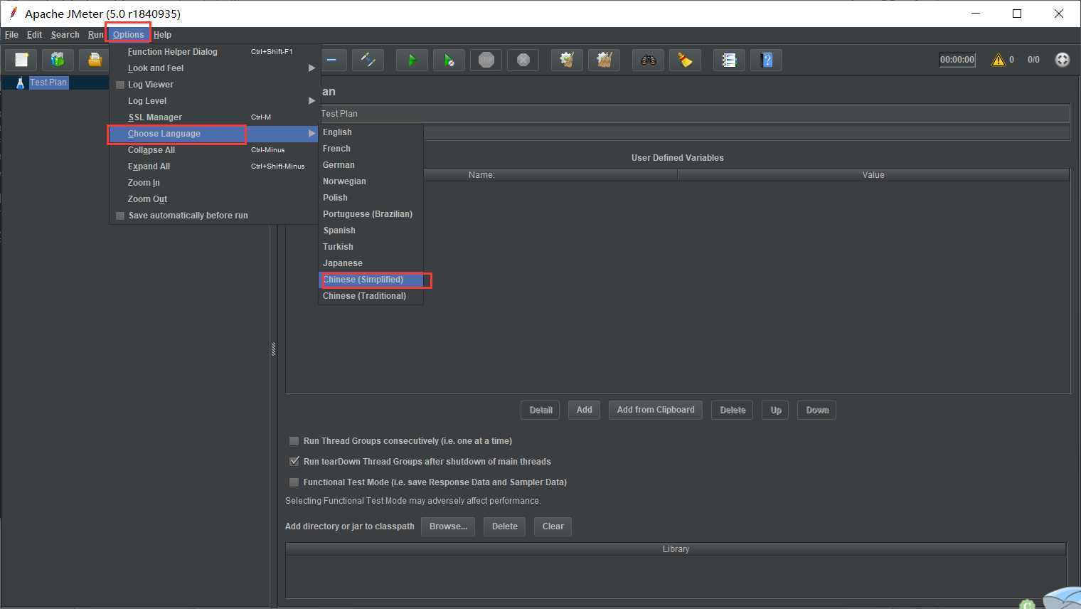Viewport: 1081px width, 609px height.
Task: Close the Options menu in menu bar
Action: coord(128,35)
